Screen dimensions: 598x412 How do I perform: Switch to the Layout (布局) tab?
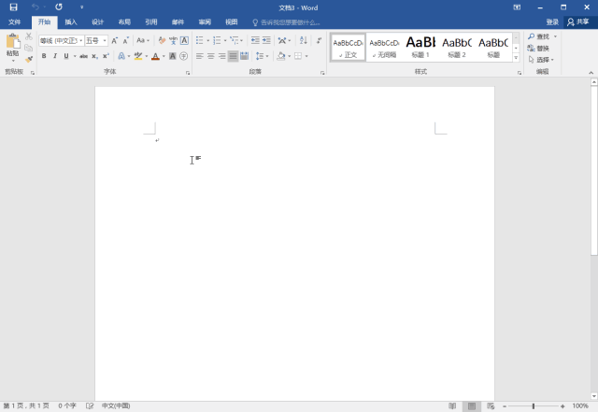pos(124,22)
